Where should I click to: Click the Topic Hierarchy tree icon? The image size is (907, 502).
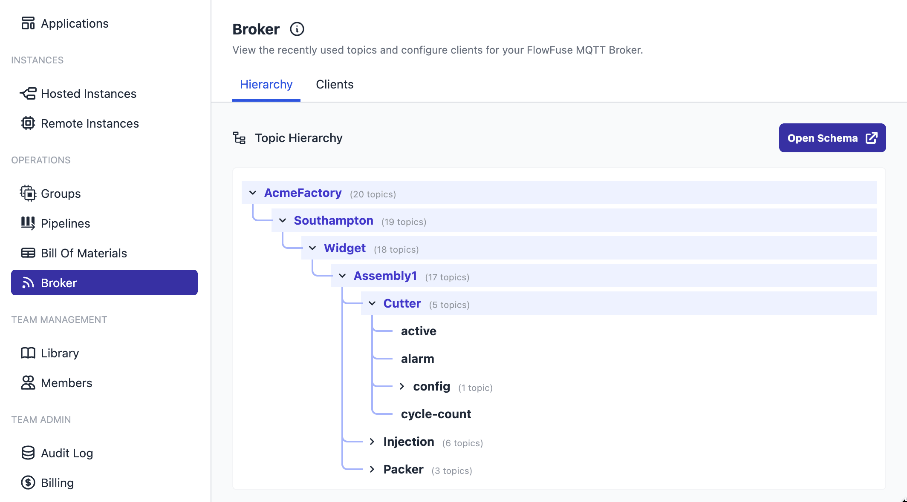(240, 138)
